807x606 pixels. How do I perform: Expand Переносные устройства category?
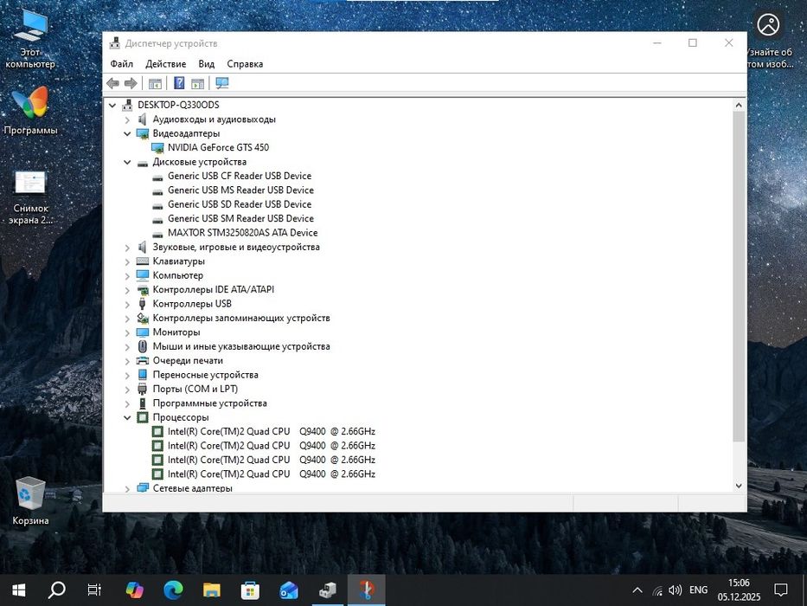[127, 375]
